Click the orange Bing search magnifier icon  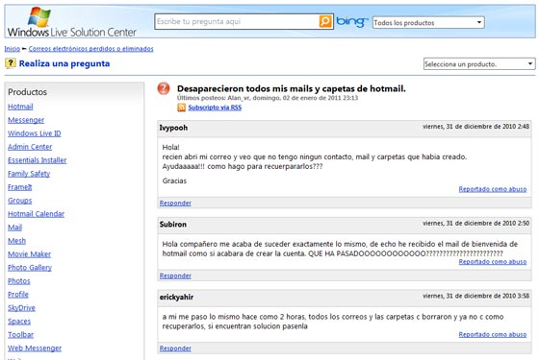click(x=325, y=21)
